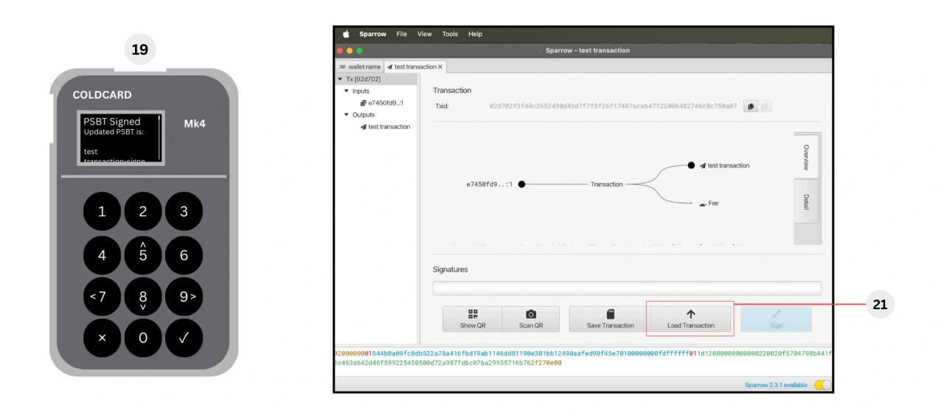This screenshot has width=944, height=419.
Task: Collapse the Tx [02d702] tree node
Action: [x=340, y=79]
